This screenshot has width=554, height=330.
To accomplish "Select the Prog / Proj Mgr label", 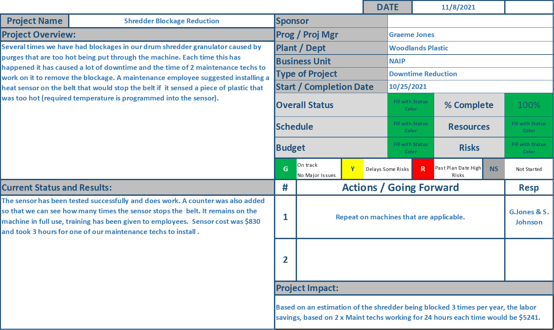I will (x=331, y=34).
